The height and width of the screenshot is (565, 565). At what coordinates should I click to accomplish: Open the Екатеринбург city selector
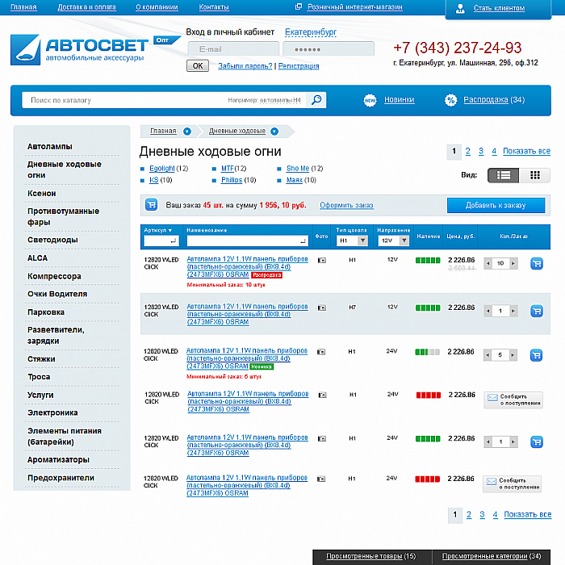311,32
